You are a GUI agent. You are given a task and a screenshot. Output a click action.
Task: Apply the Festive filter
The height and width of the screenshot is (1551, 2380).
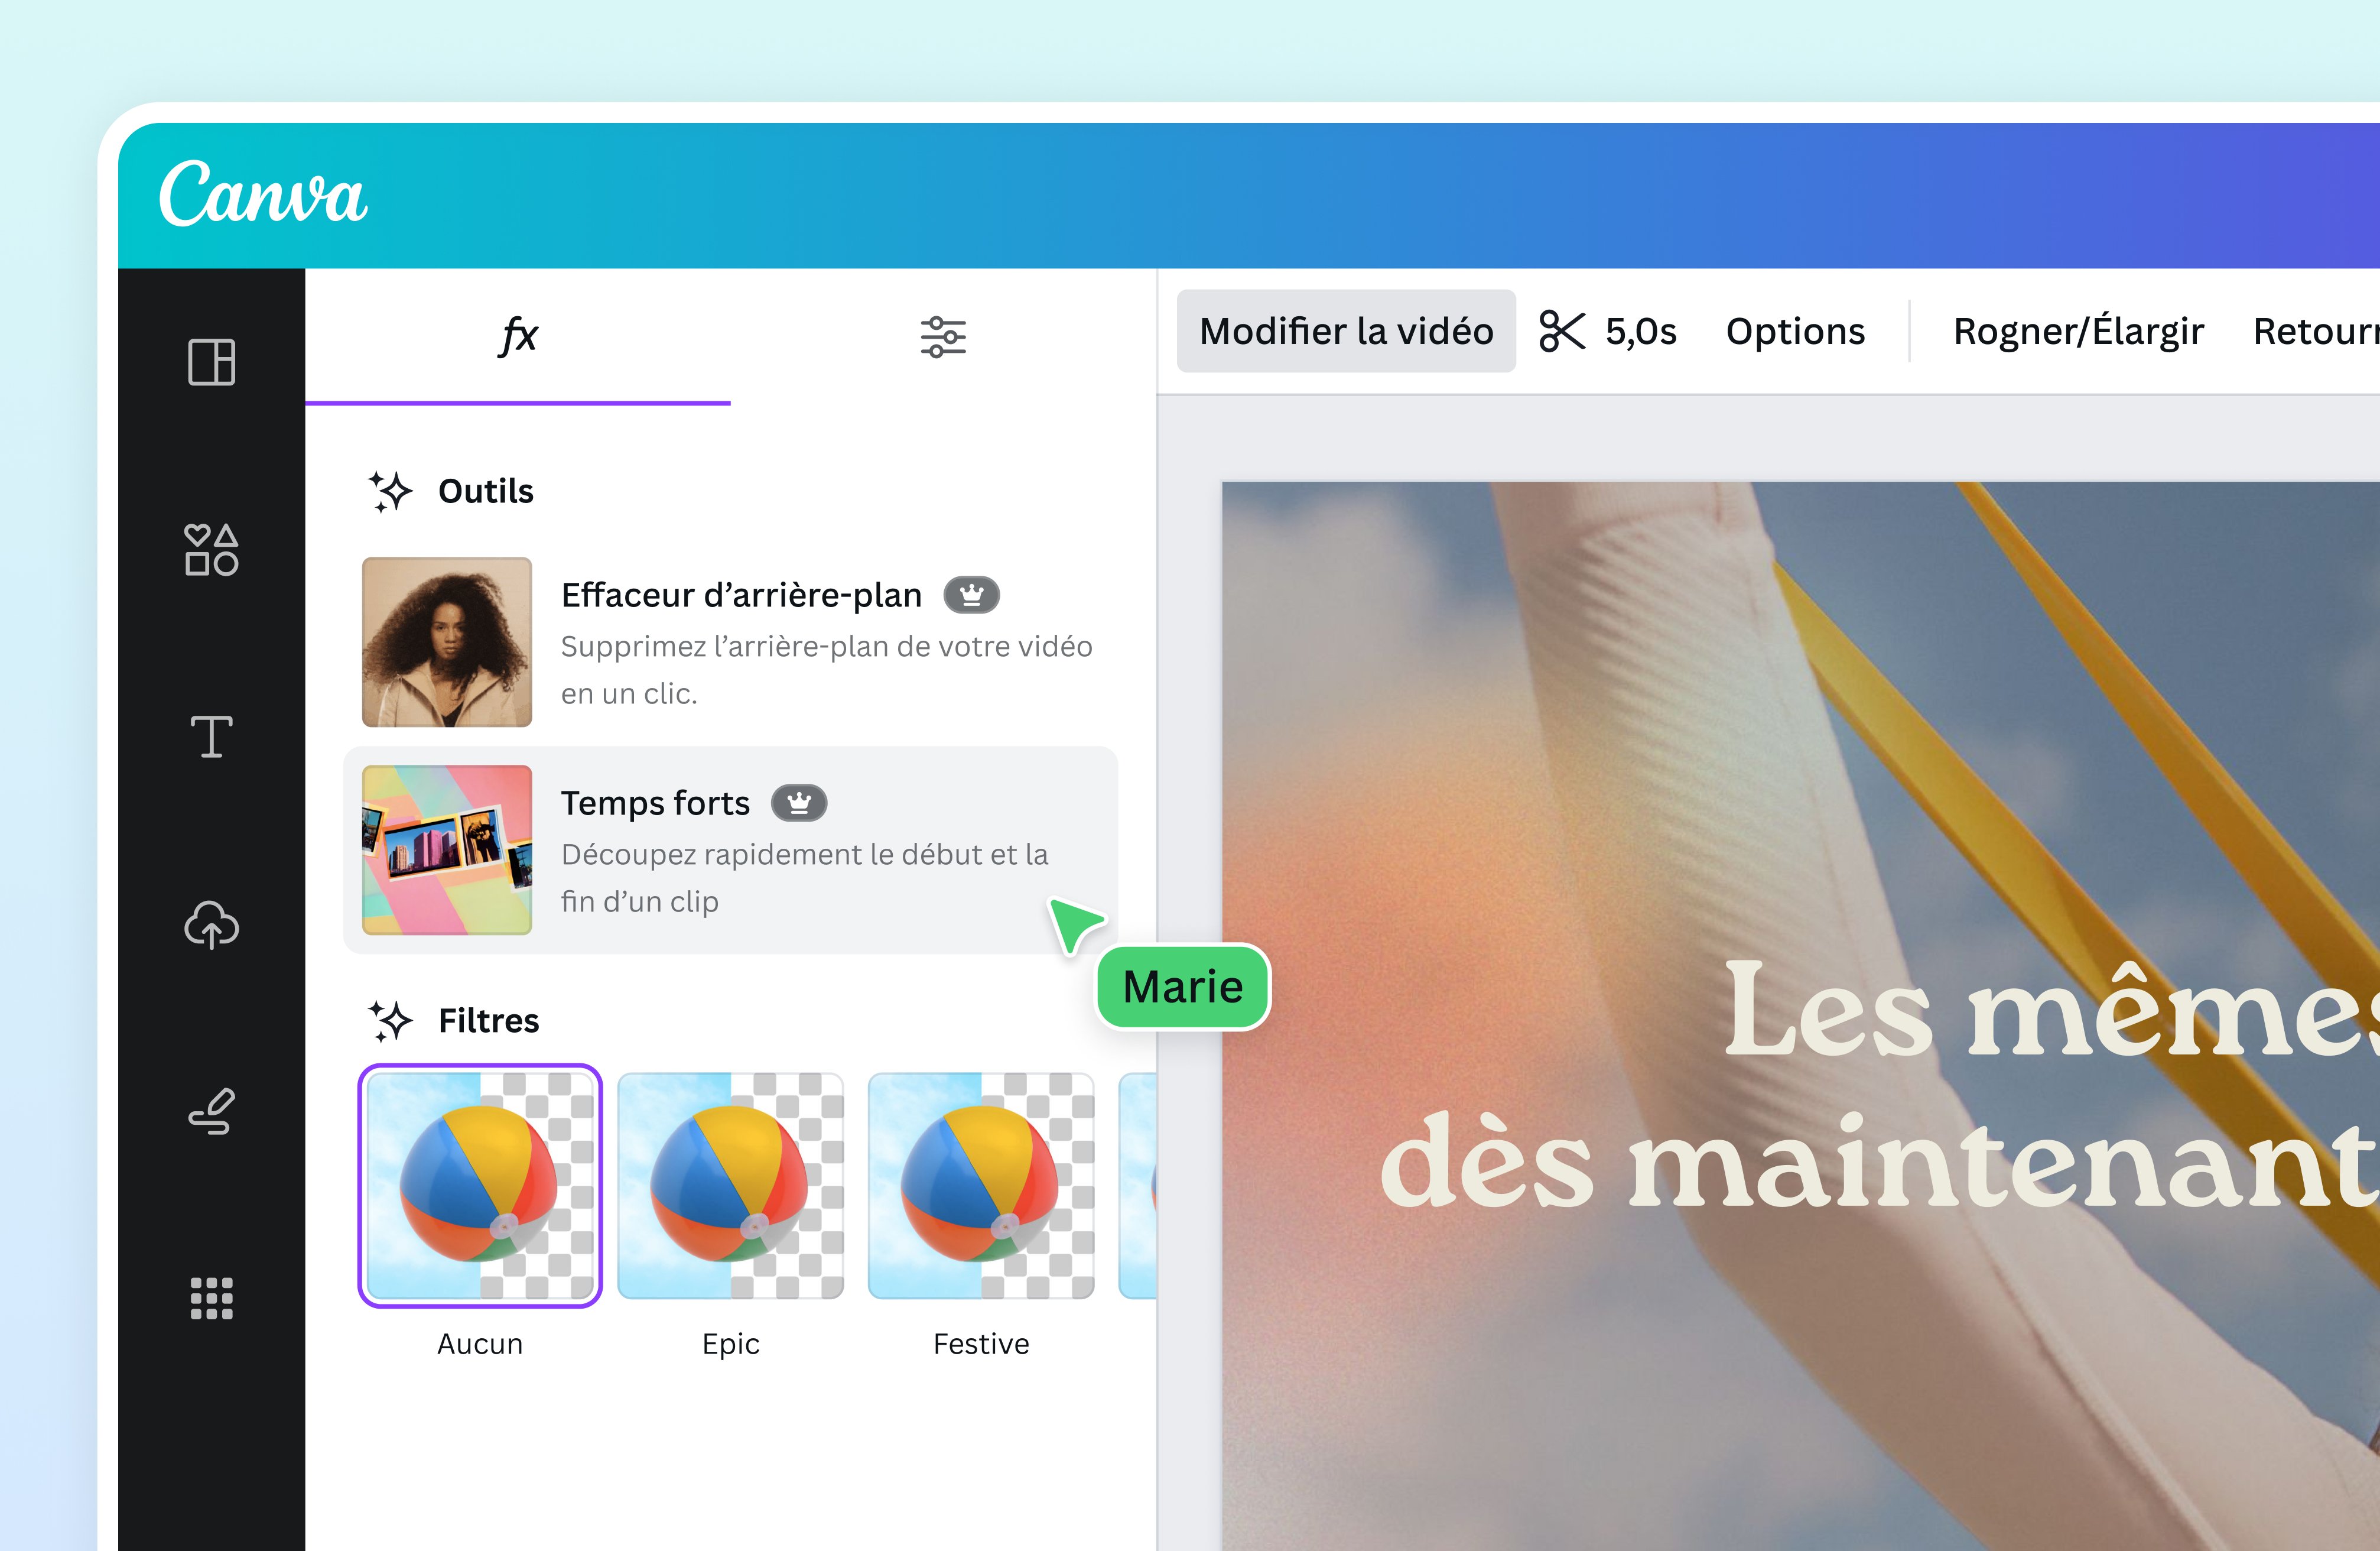pyautogui.click(x=981, y=1186)
